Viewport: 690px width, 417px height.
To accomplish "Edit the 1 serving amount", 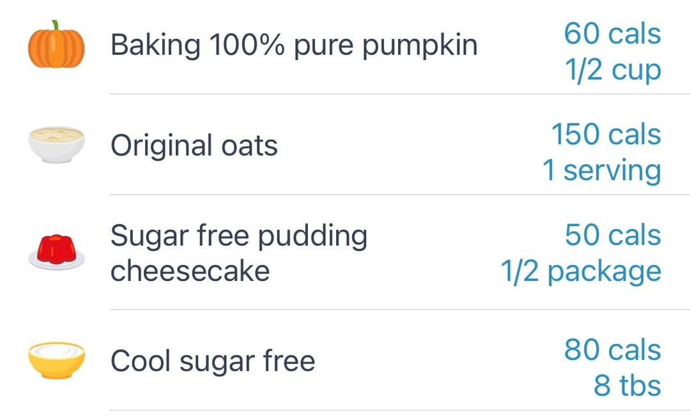I will 602,171.
